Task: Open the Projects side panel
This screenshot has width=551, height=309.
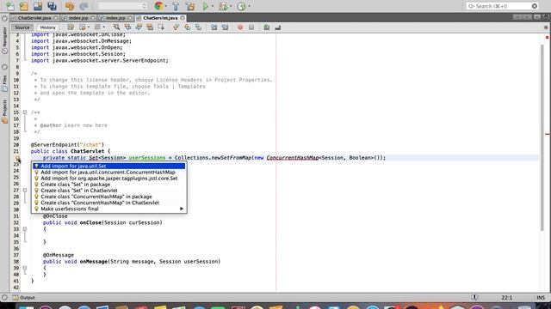Action: [4, 112]
